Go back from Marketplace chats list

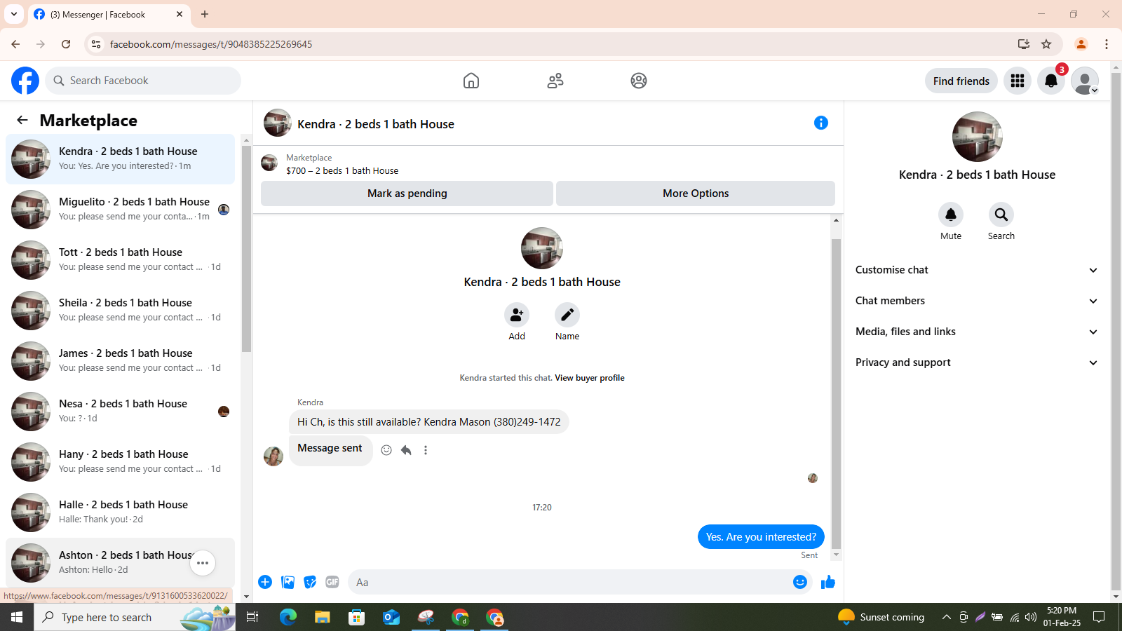tap(22, 120)
